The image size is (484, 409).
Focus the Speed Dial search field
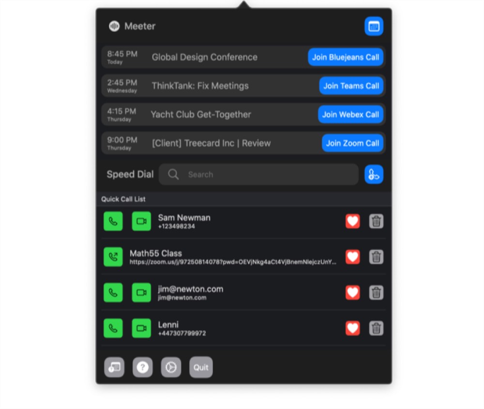258,174
